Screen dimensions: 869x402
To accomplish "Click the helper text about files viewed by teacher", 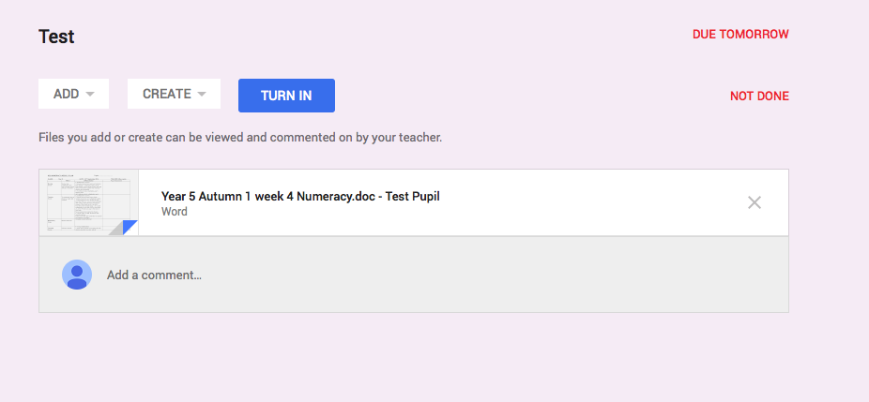I will 239,138.
